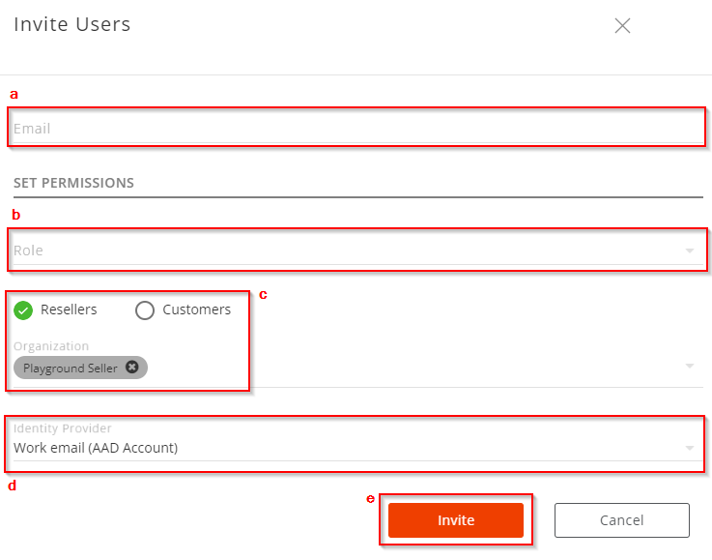Click the Invite Users title

point(71,24)
